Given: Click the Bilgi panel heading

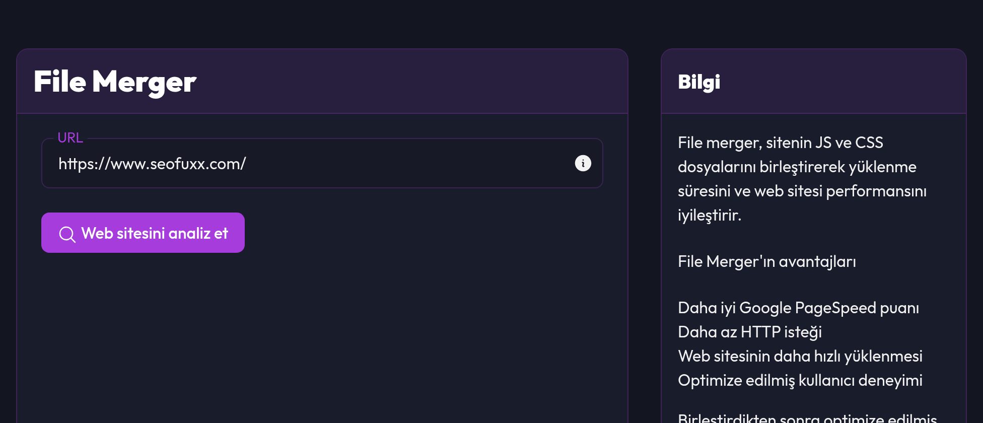Looking at the screenshot, I should coord(699,82).
